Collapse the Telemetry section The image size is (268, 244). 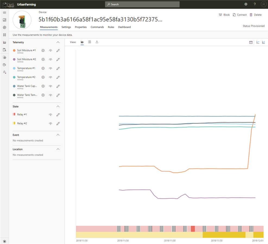click(x=58, y=42)
